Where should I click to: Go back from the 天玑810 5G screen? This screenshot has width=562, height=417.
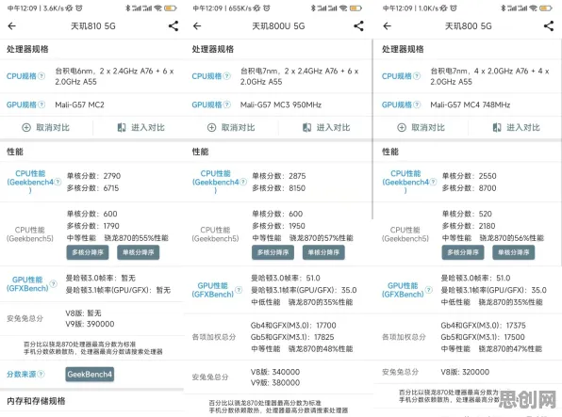coord(12,25)
